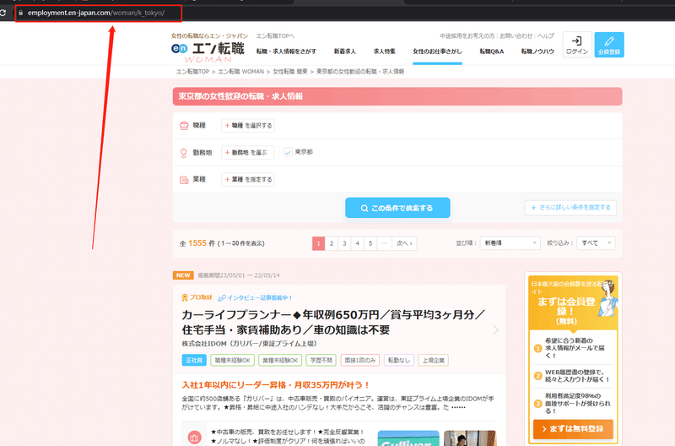This screenshot has width=675, height=446.
Task: Open カーライフプランナー job listing title
Action: click(333, 323)
